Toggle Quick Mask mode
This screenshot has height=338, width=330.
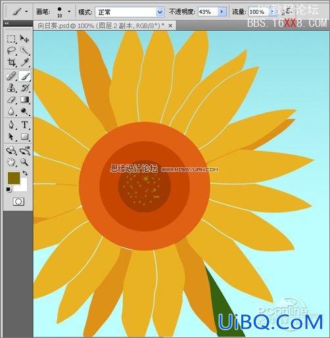point(18,201)
